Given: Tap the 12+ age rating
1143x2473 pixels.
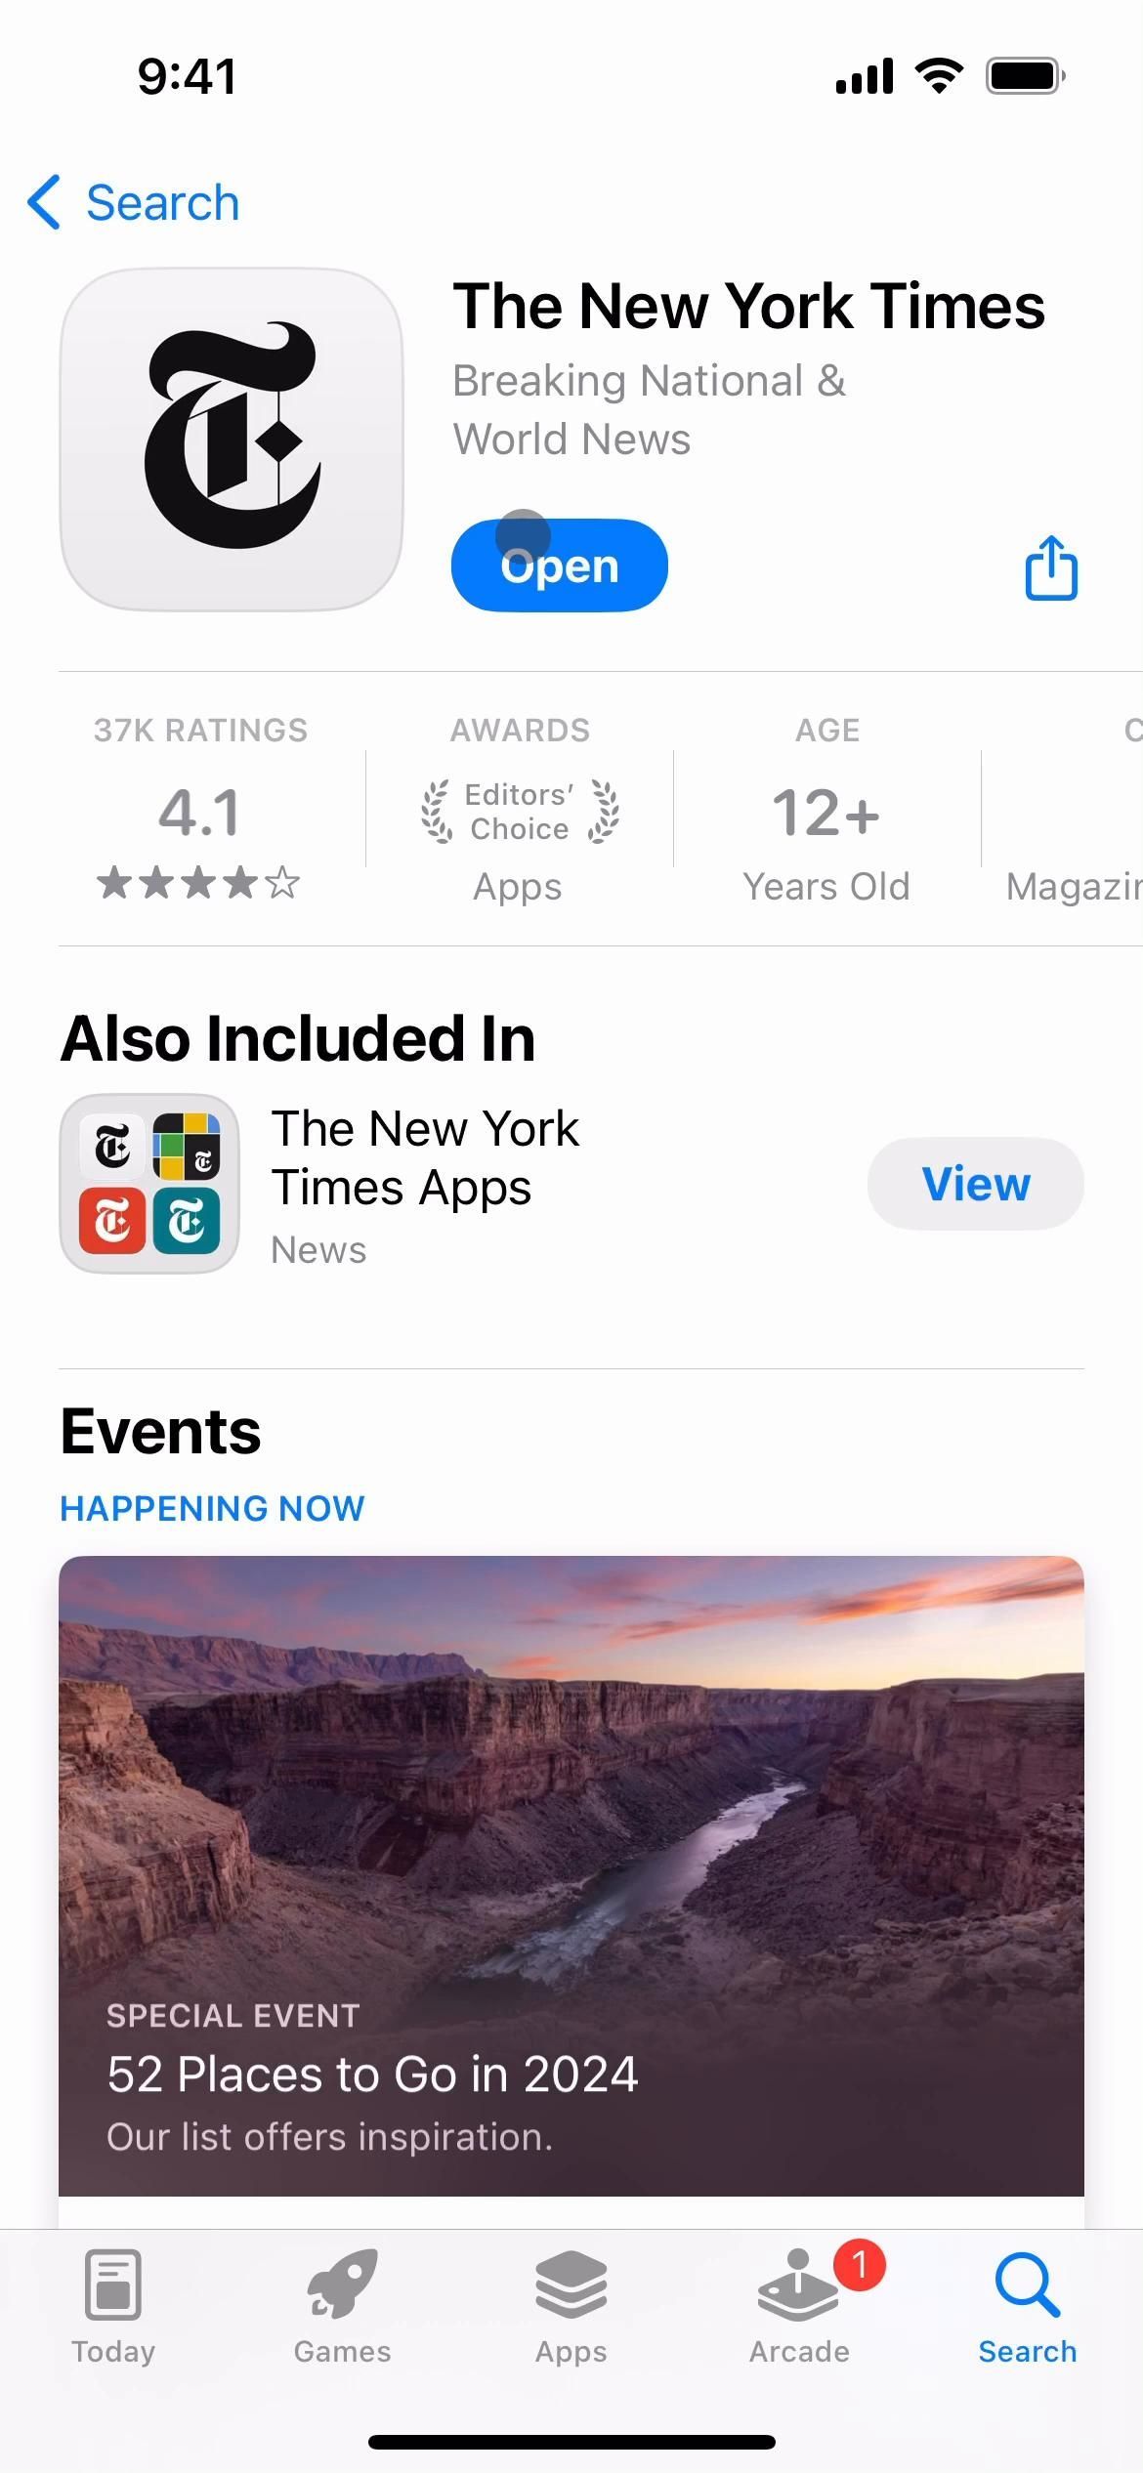Looking at the screenshot, I should [827, 813].
